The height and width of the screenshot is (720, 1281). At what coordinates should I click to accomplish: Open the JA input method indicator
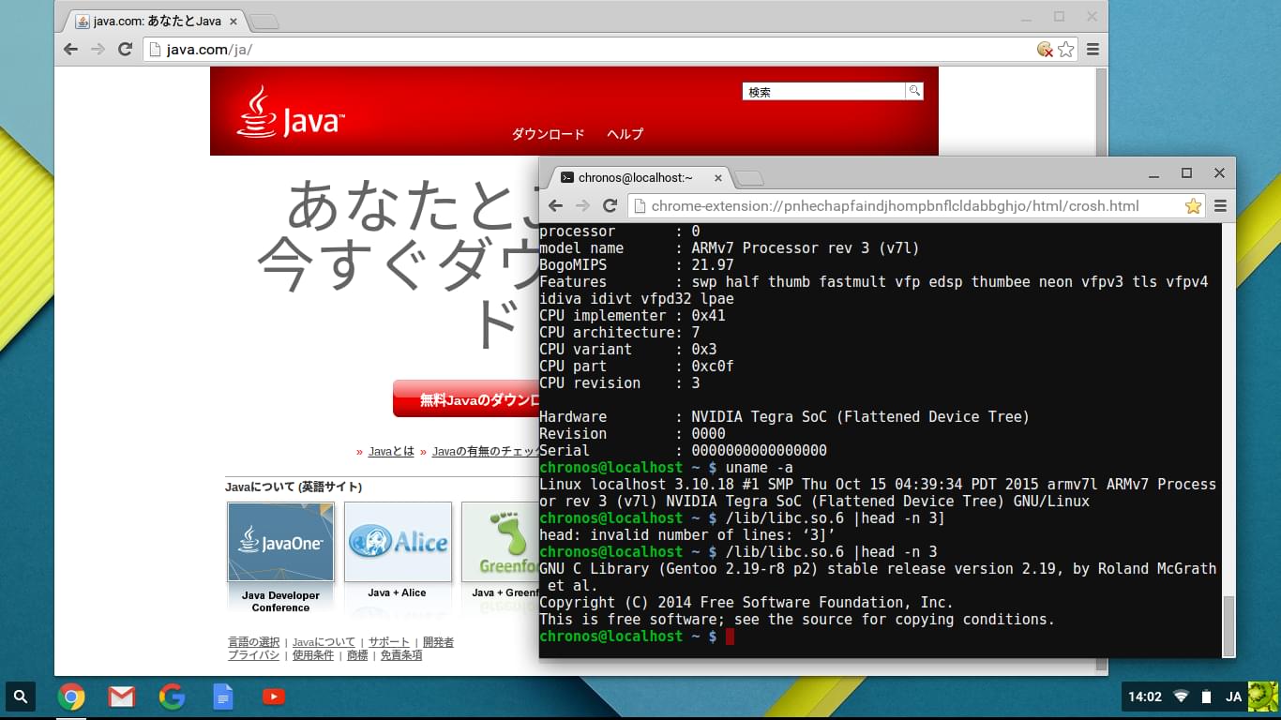(1233, 697)
